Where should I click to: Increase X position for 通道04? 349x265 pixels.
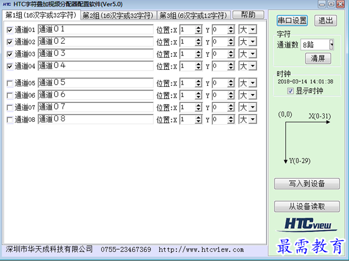tap(198, 64)
